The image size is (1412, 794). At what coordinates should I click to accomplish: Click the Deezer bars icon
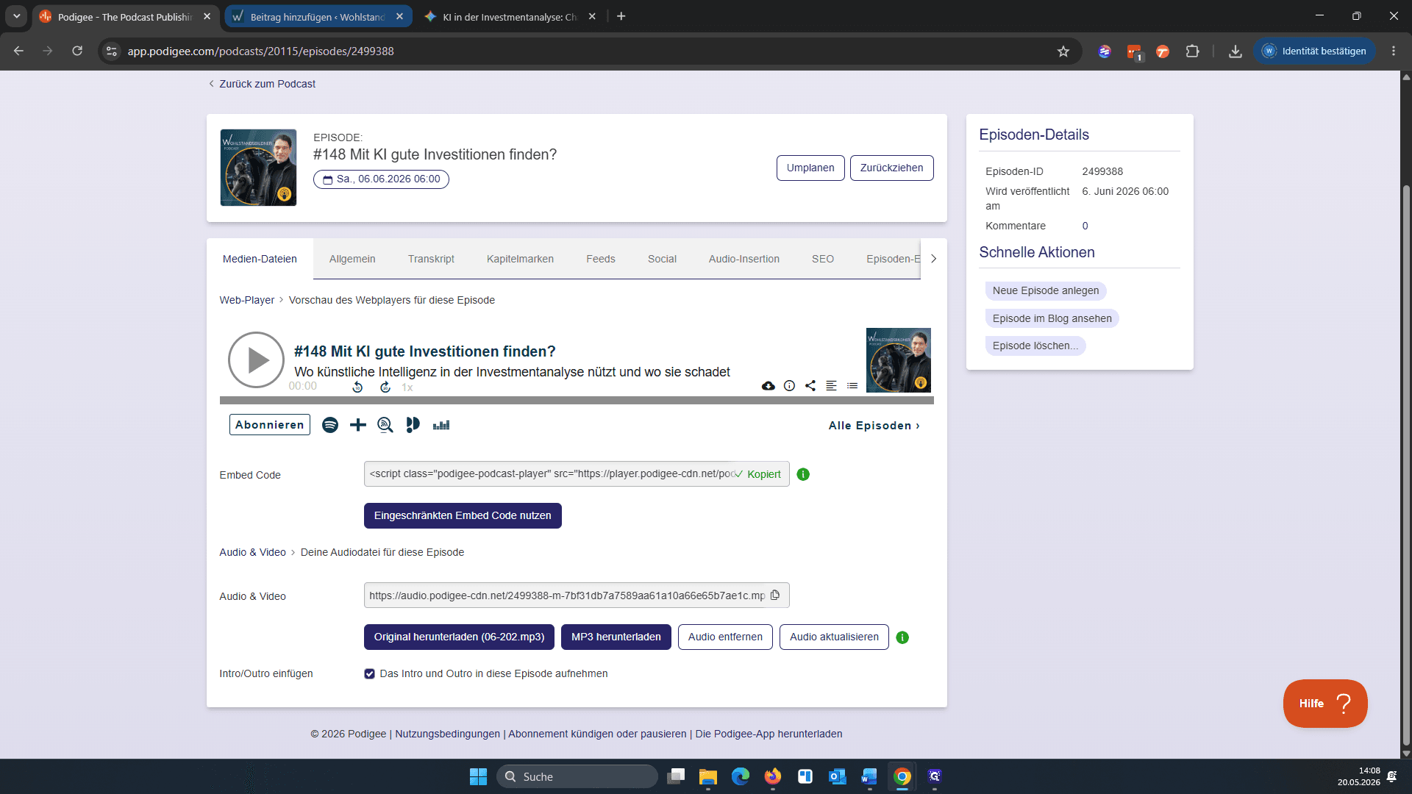click(x=441, y=425)
